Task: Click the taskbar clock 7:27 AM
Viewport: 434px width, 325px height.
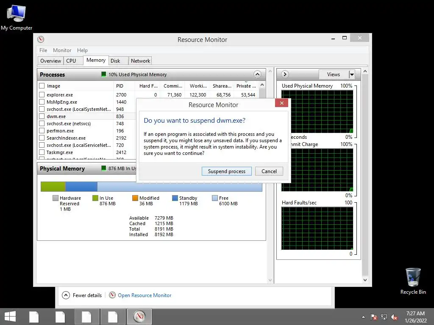Action: (x=415, y=314)
